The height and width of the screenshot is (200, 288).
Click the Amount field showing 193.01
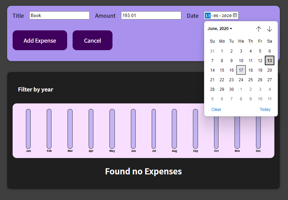click(151, 15)
